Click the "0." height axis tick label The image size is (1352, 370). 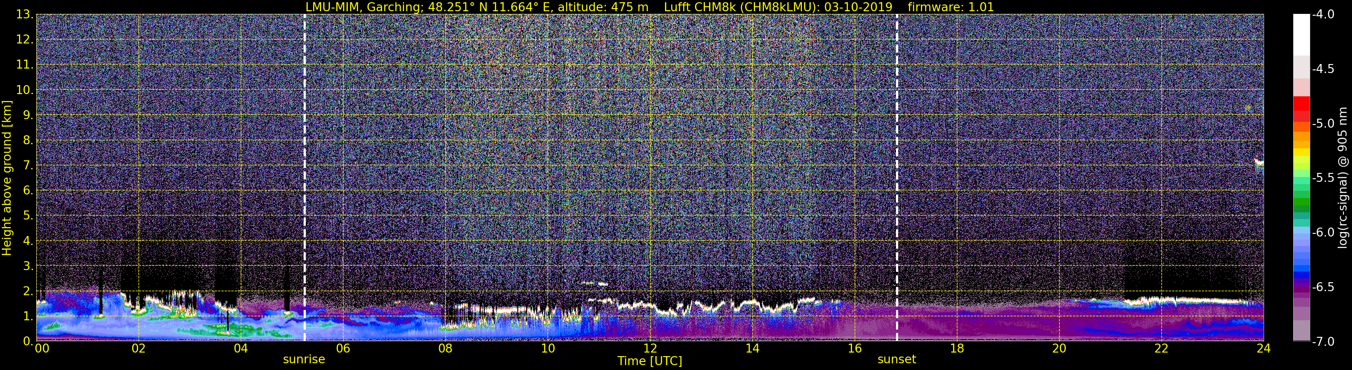28,341
